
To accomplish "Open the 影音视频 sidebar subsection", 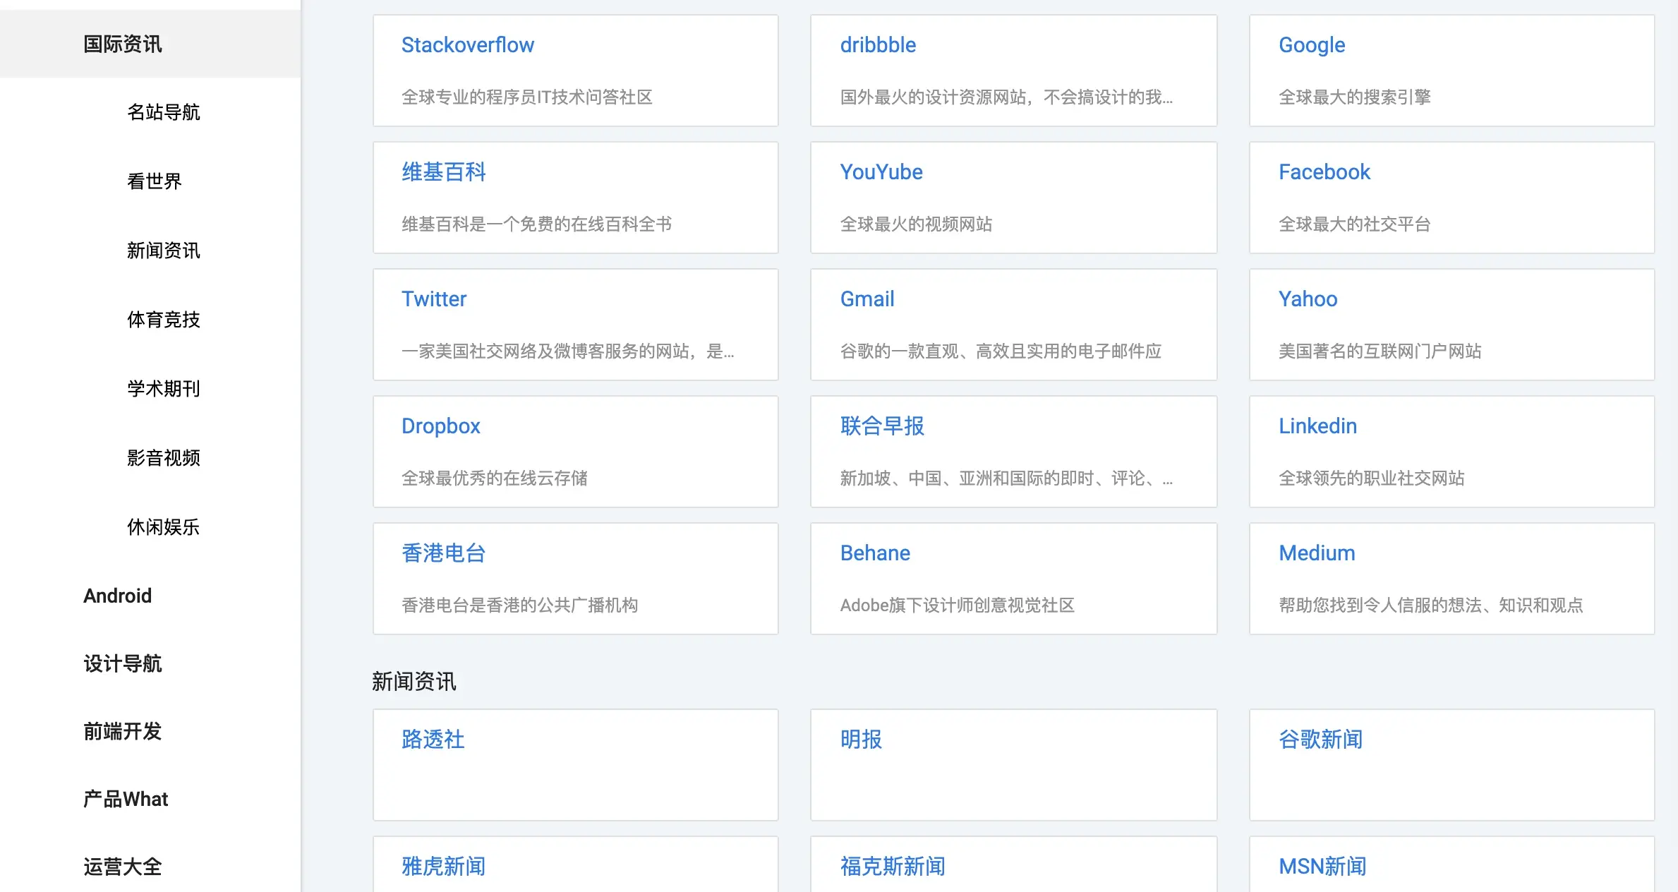I will pos(164,458).
